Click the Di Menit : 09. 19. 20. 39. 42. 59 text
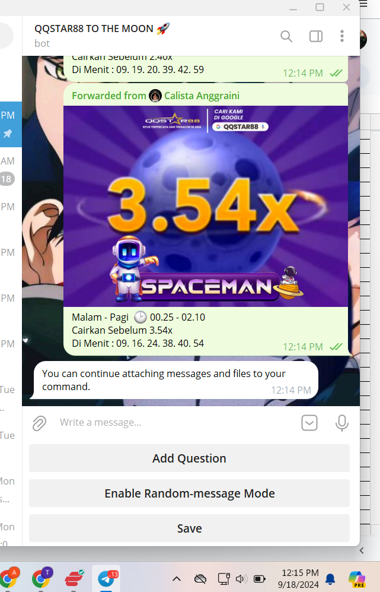Screen dimensions: 380x592 138,69
